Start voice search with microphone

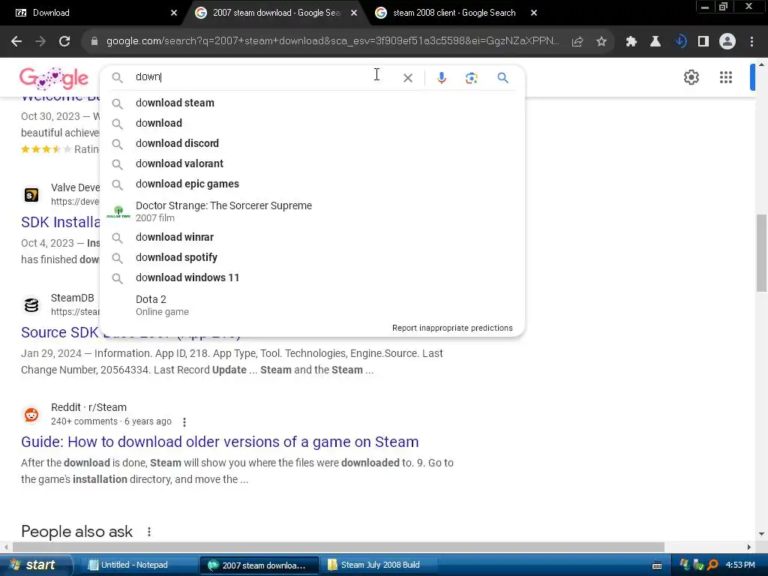tap(441, 78)
